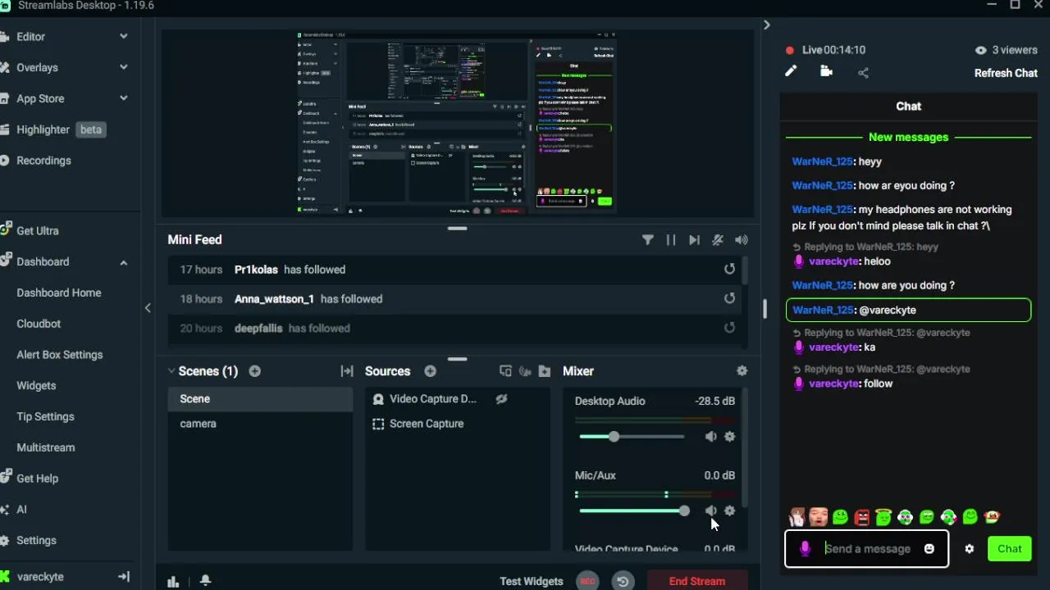Image resolution: width=1050 pixels, height=590 pixels.
Task: Collapse the Scenes (1) dropdown arrow
Action: [171, 371]
